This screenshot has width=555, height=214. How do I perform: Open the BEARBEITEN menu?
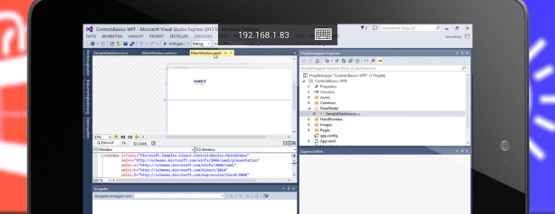coord(112,36)
